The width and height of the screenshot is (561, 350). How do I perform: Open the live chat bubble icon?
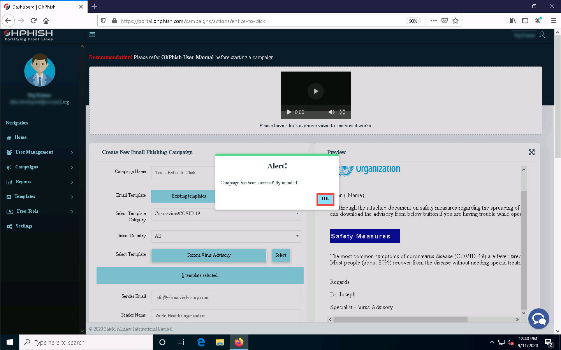pos(539,318)
